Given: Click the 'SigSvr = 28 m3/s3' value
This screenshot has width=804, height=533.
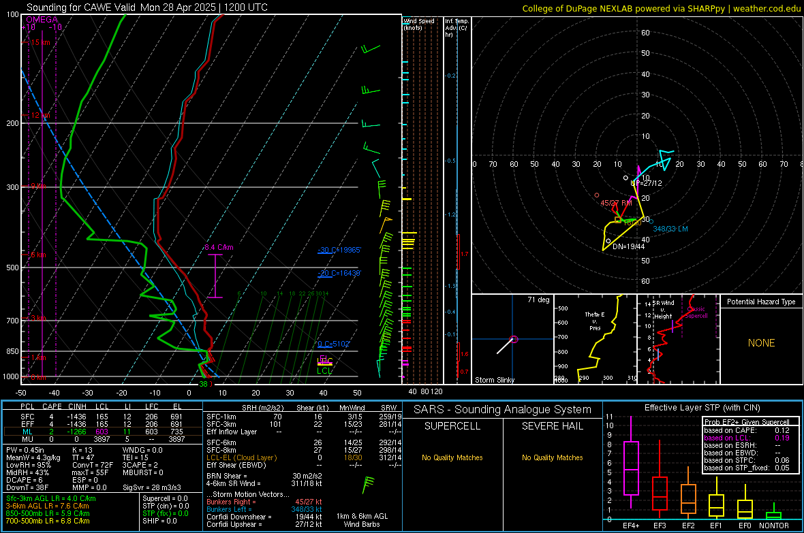Looking at the screenshot, I should coord(153,487).
